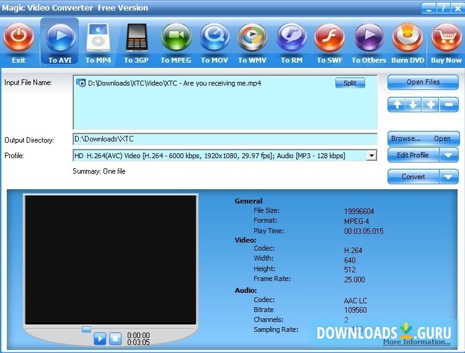Click the video codec value H.264

point(353,251)
